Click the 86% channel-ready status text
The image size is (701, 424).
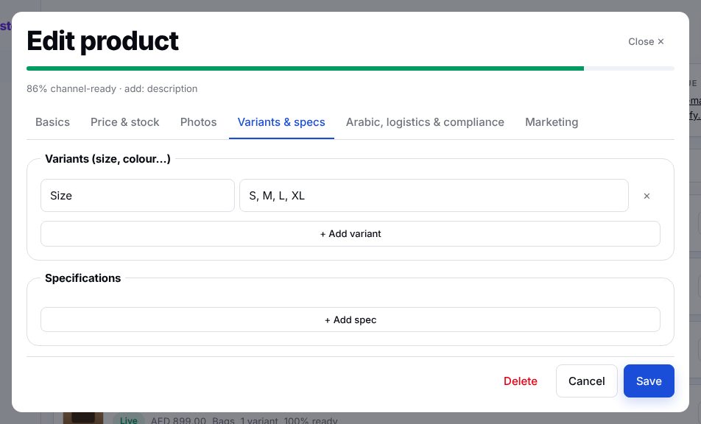point(112,88)
